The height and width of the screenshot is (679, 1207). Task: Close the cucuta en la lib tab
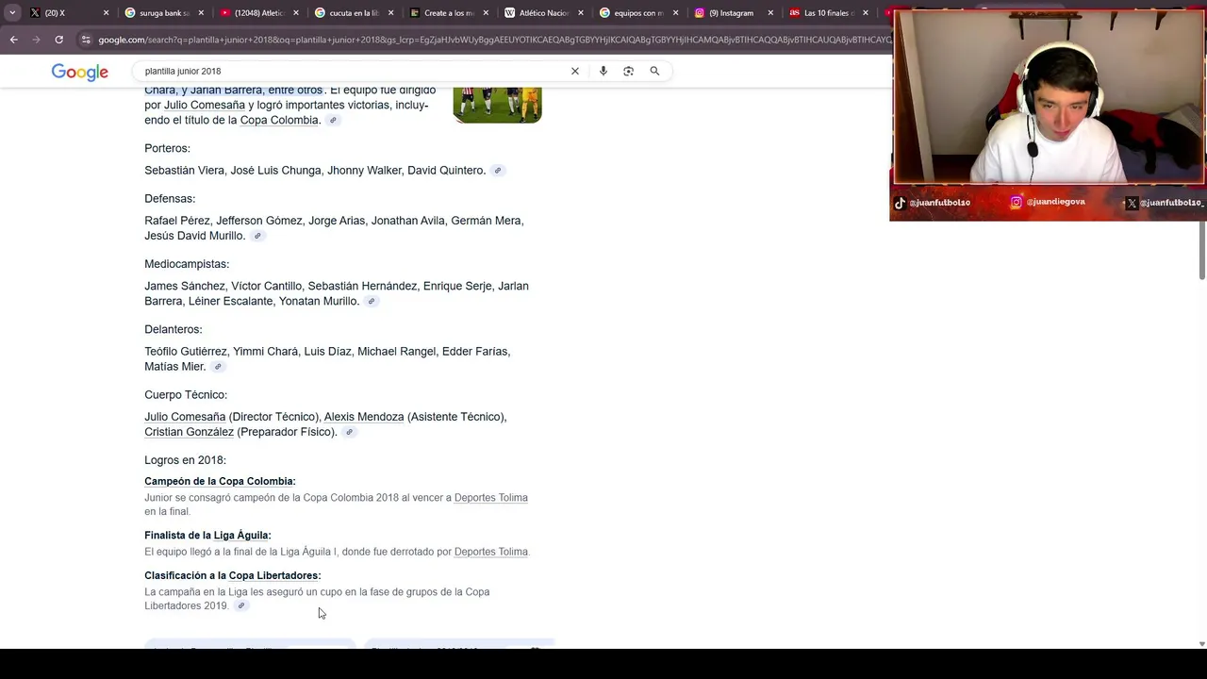point(390,13)
